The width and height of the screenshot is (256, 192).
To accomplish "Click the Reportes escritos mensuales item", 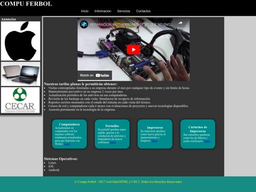I will (100, 102).
